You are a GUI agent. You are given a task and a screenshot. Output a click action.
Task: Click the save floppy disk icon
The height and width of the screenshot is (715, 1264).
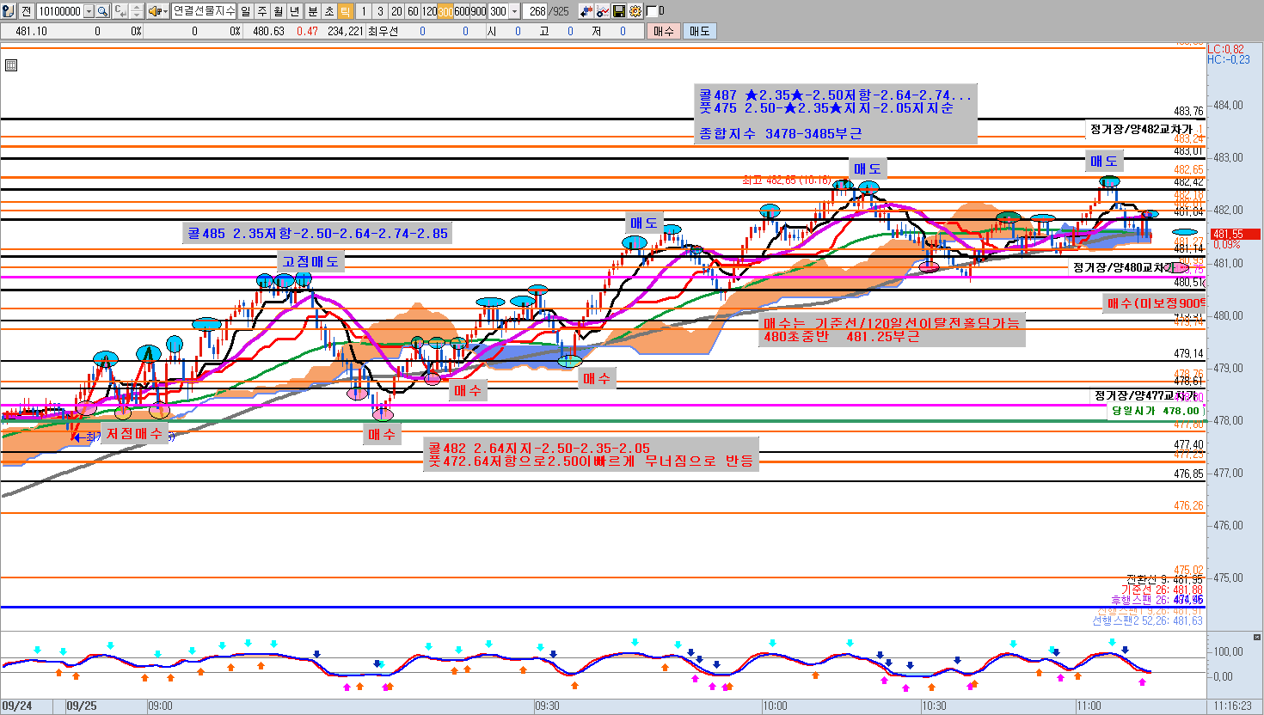619,11
